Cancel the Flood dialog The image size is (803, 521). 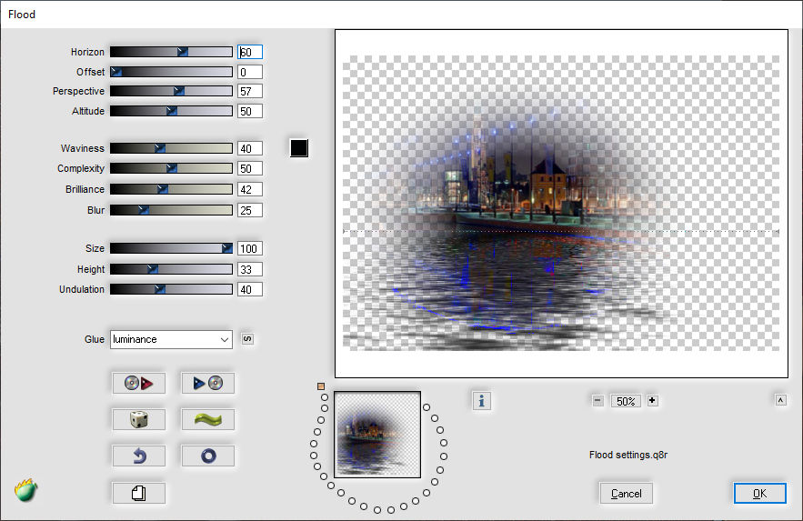(x=626, y=494)
